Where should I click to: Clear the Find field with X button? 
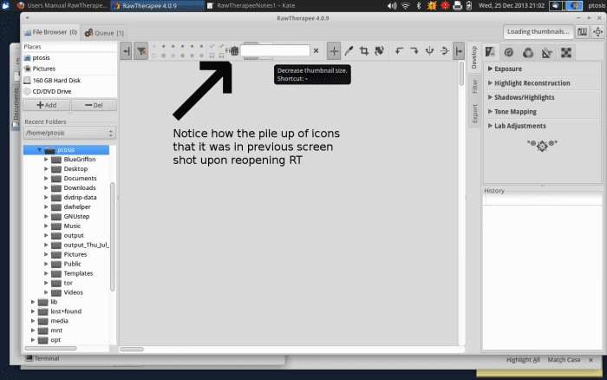click(316, 50)
